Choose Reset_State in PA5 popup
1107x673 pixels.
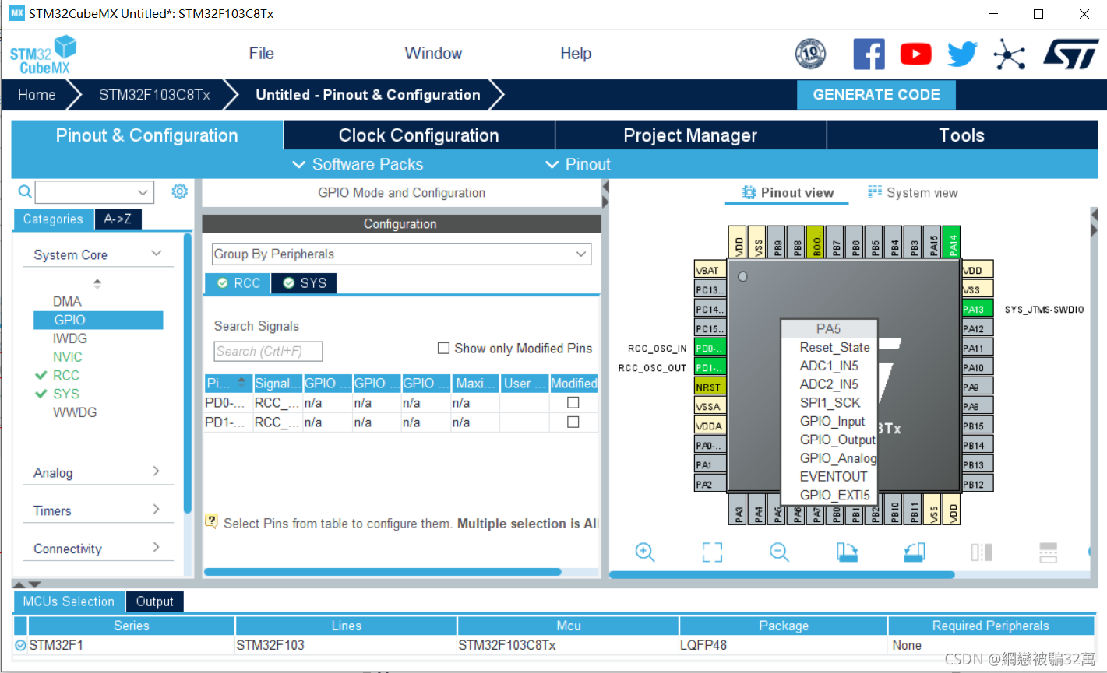coord(834,348)
